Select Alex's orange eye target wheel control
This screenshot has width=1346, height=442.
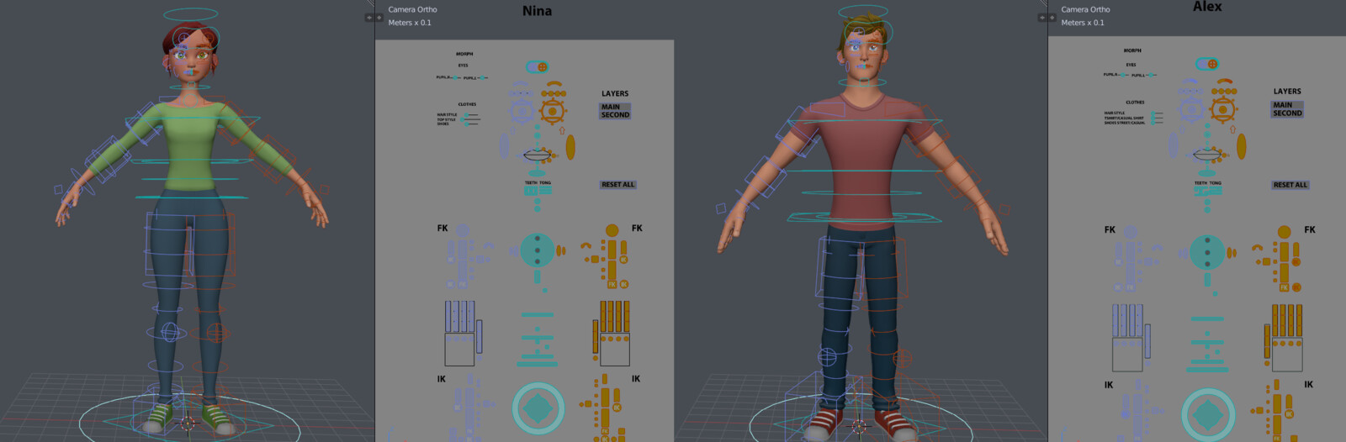(x=1223, y=108)
